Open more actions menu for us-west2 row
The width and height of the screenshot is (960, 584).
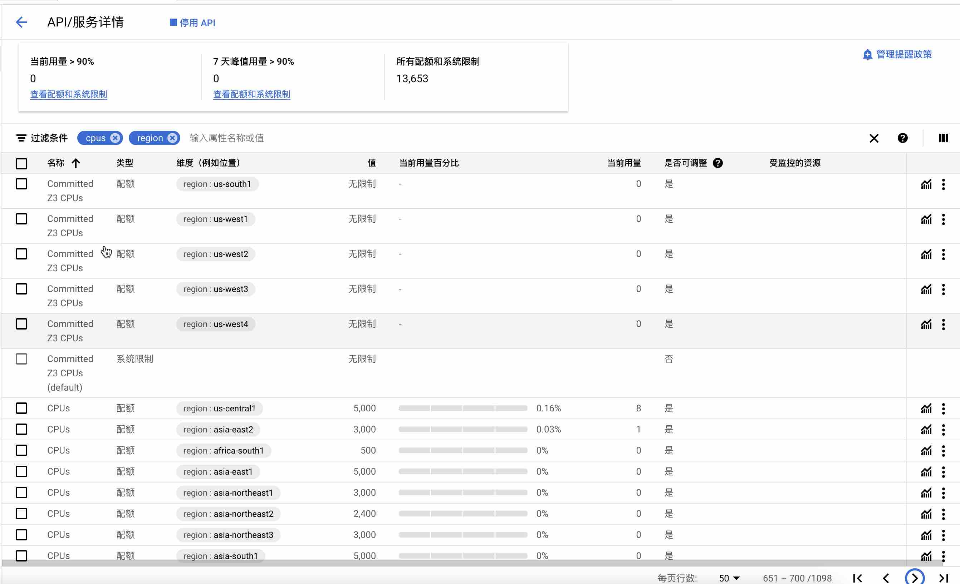click(x=943, y=254)
